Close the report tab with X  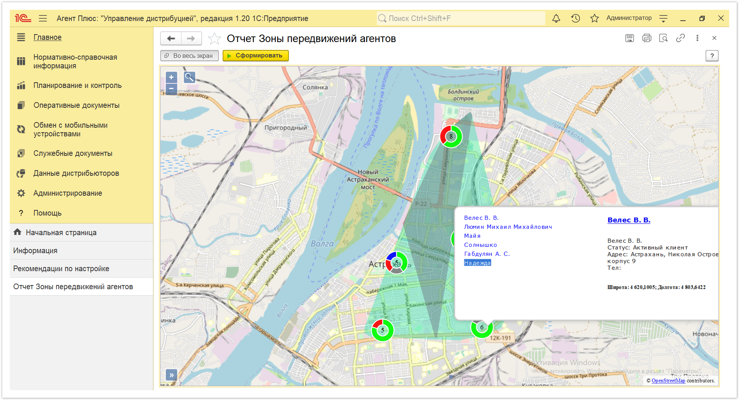pyautogui.click(x=714, y=38)
